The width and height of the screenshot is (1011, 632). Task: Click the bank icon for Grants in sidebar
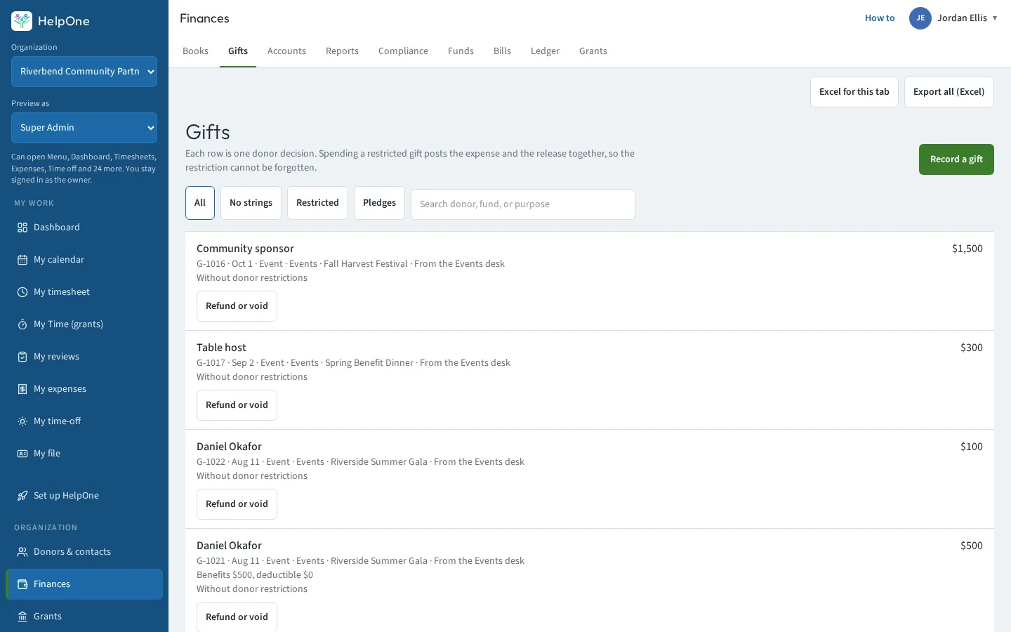(x=22, y=617)
